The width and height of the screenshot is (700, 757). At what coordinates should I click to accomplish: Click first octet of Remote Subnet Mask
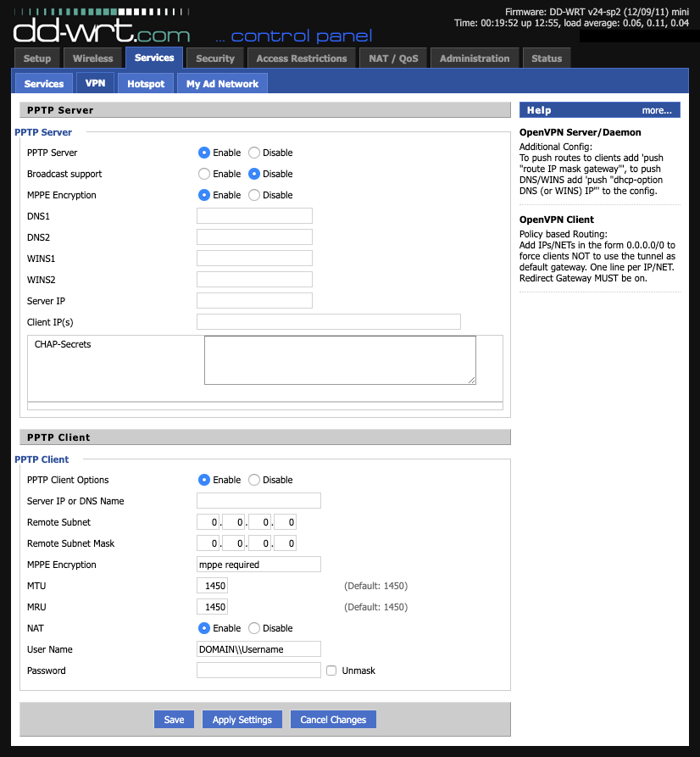(x=208, y=543)
